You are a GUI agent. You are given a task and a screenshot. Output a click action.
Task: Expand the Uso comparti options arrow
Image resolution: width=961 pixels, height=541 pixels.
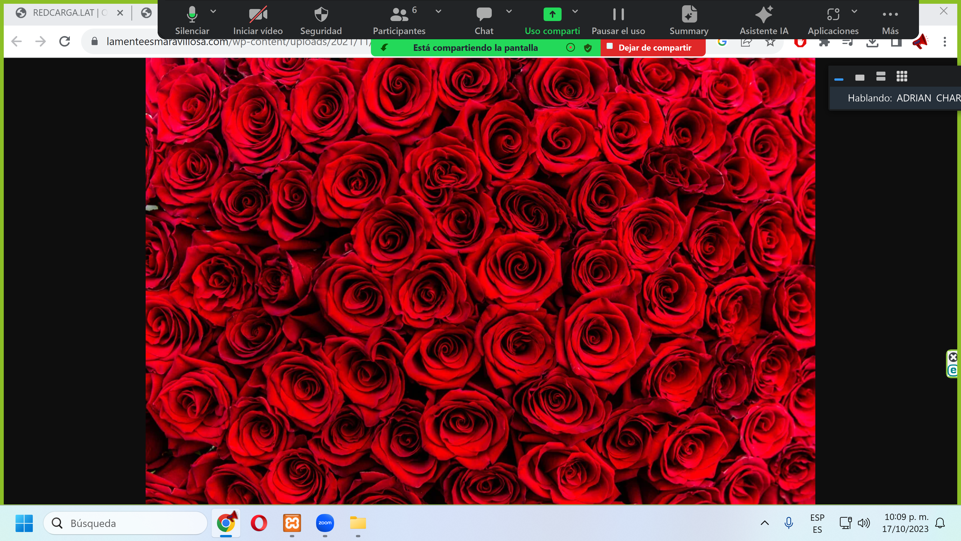[575, 11]
